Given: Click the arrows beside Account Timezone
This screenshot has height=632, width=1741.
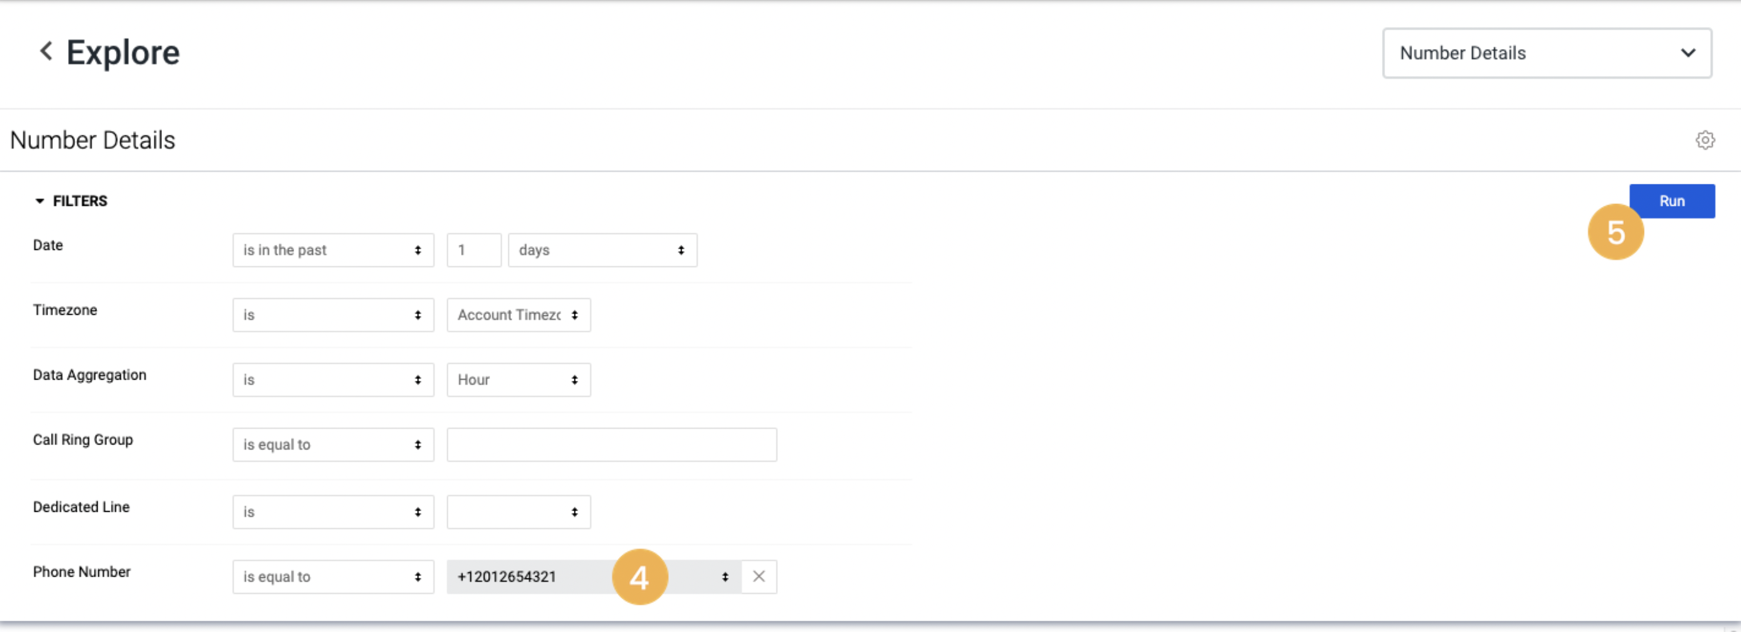Looking at the screenshot, I should 575,315.
